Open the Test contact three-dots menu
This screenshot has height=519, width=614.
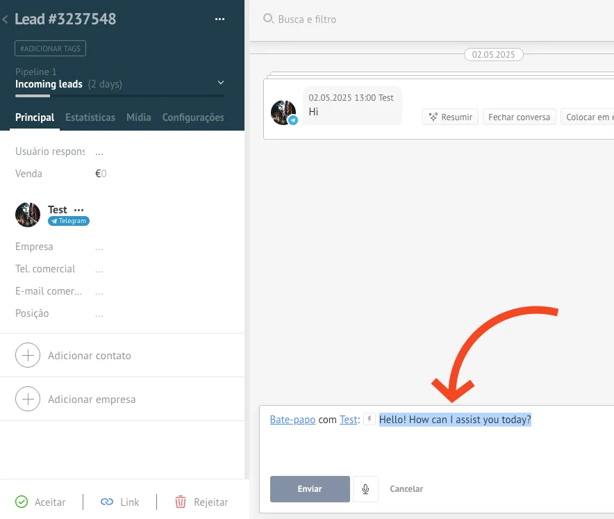(78, 210)
